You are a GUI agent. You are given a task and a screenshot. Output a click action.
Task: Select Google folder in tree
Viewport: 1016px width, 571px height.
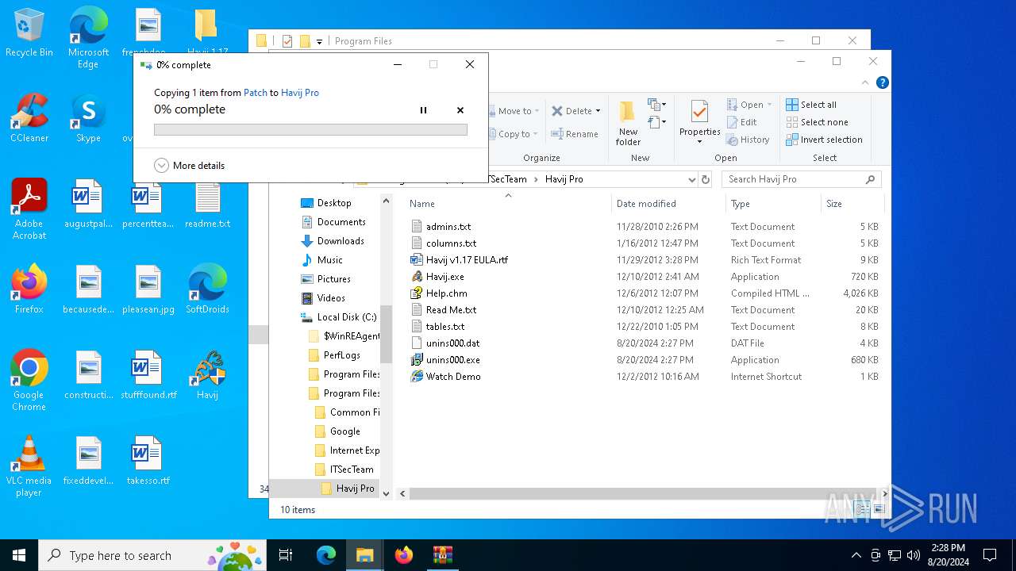tap(344, 431)
